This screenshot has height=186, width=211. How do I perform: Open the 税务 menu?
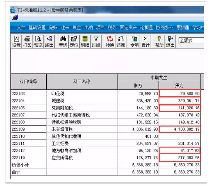(x=112, y=27)
